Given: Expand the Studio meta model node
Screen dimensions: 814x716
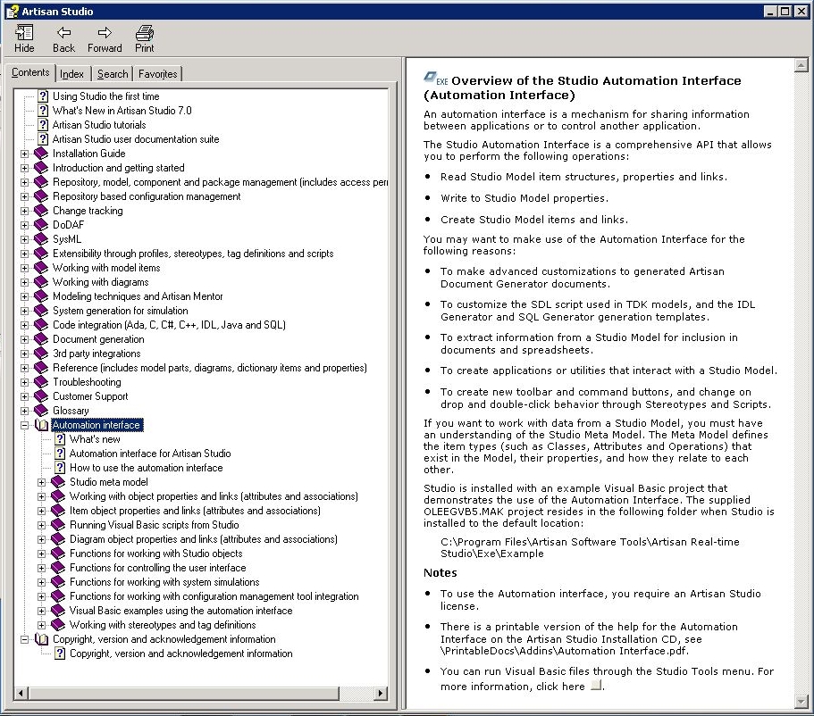Looking at the screenshot, I should 41,482.
